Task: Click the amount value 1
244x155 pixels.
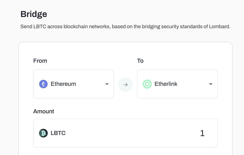Action: coord(202,133)
